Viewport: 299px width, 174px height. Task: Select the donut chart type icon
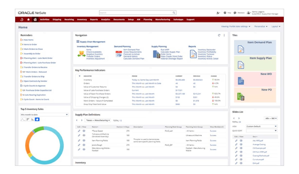click(x=37, y=119)
